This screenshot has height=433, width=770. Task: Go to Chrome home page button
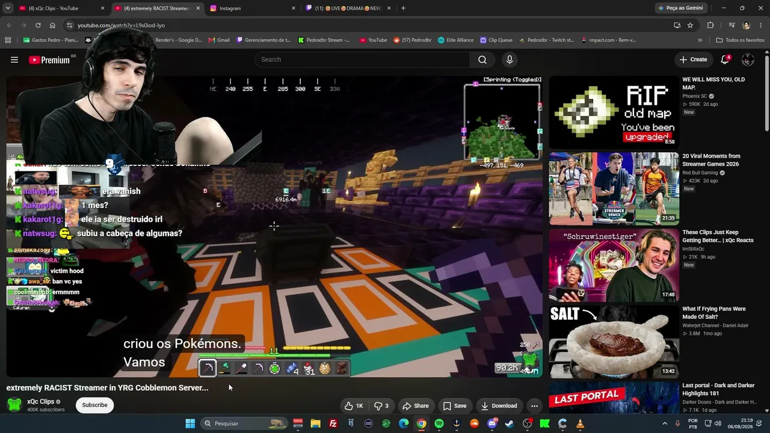pyautogui.click(x=52, y=25)
